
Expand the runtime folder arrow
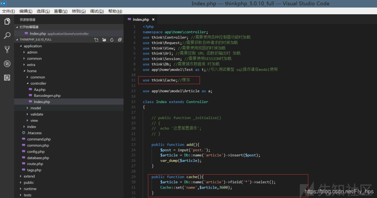click(21, 189)
